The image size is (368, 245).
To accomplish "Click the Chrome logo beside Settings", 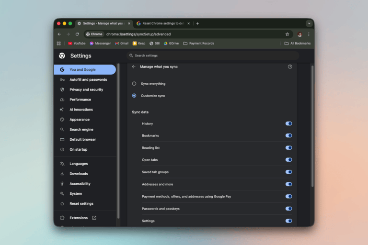I will coord(62,56).
